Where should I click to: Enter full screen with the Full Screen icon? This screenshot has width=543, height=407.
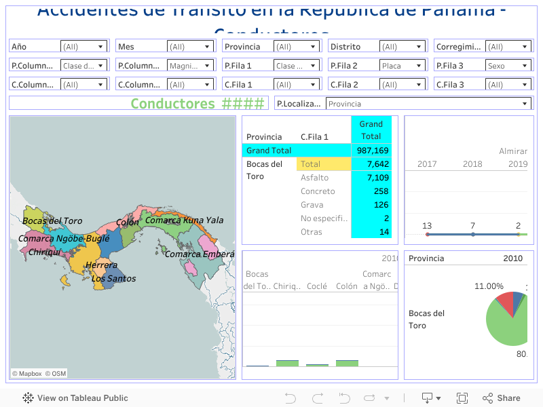point(462,398)
